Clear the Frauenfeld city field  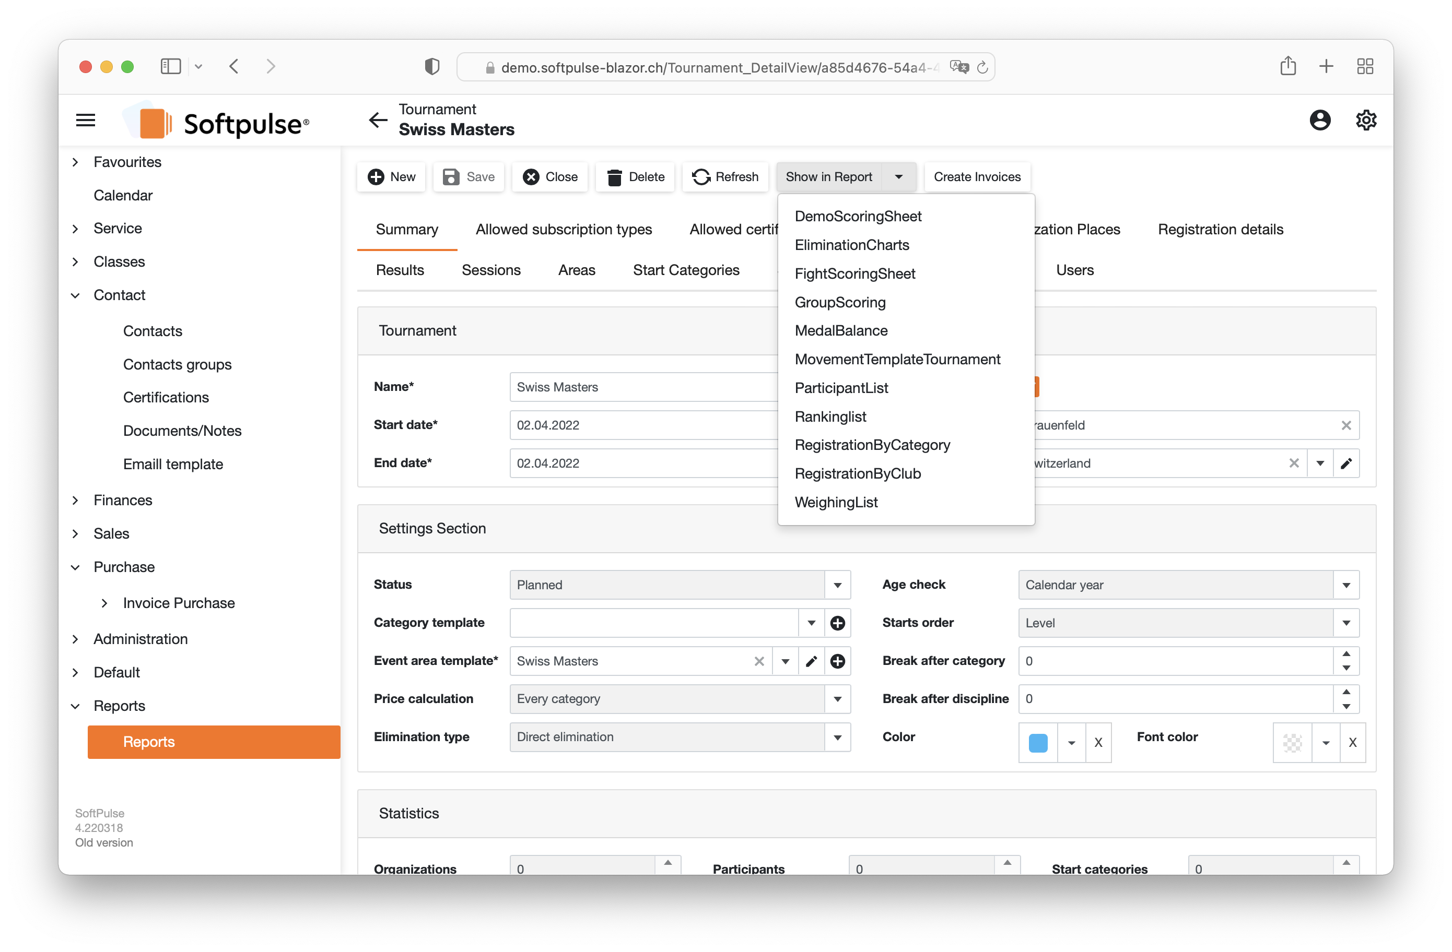[x=1346, y=425]
